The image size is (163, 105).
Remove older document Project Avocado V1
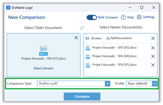point(76,38)
